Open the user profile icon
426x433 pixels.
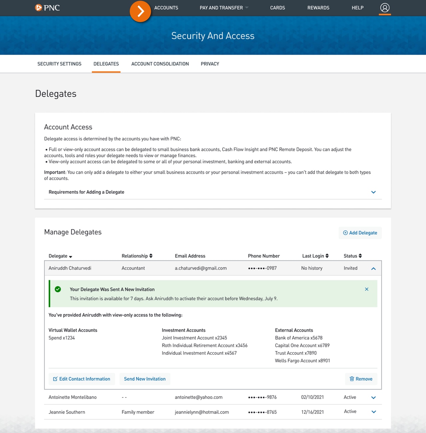[385, 8]
